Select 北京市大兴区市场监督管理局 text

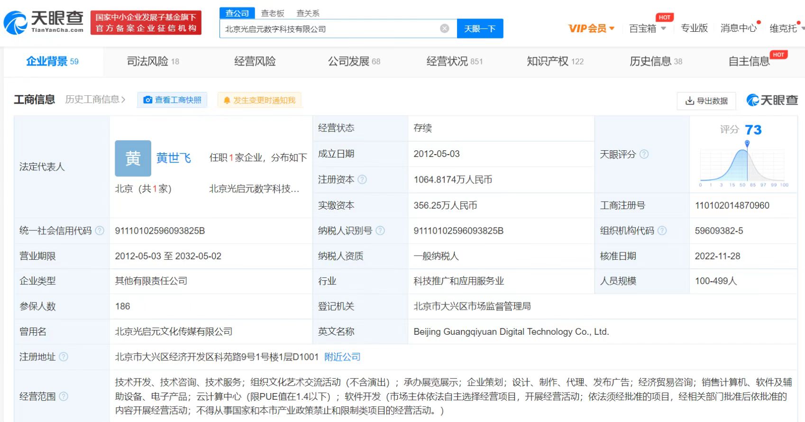472,306
